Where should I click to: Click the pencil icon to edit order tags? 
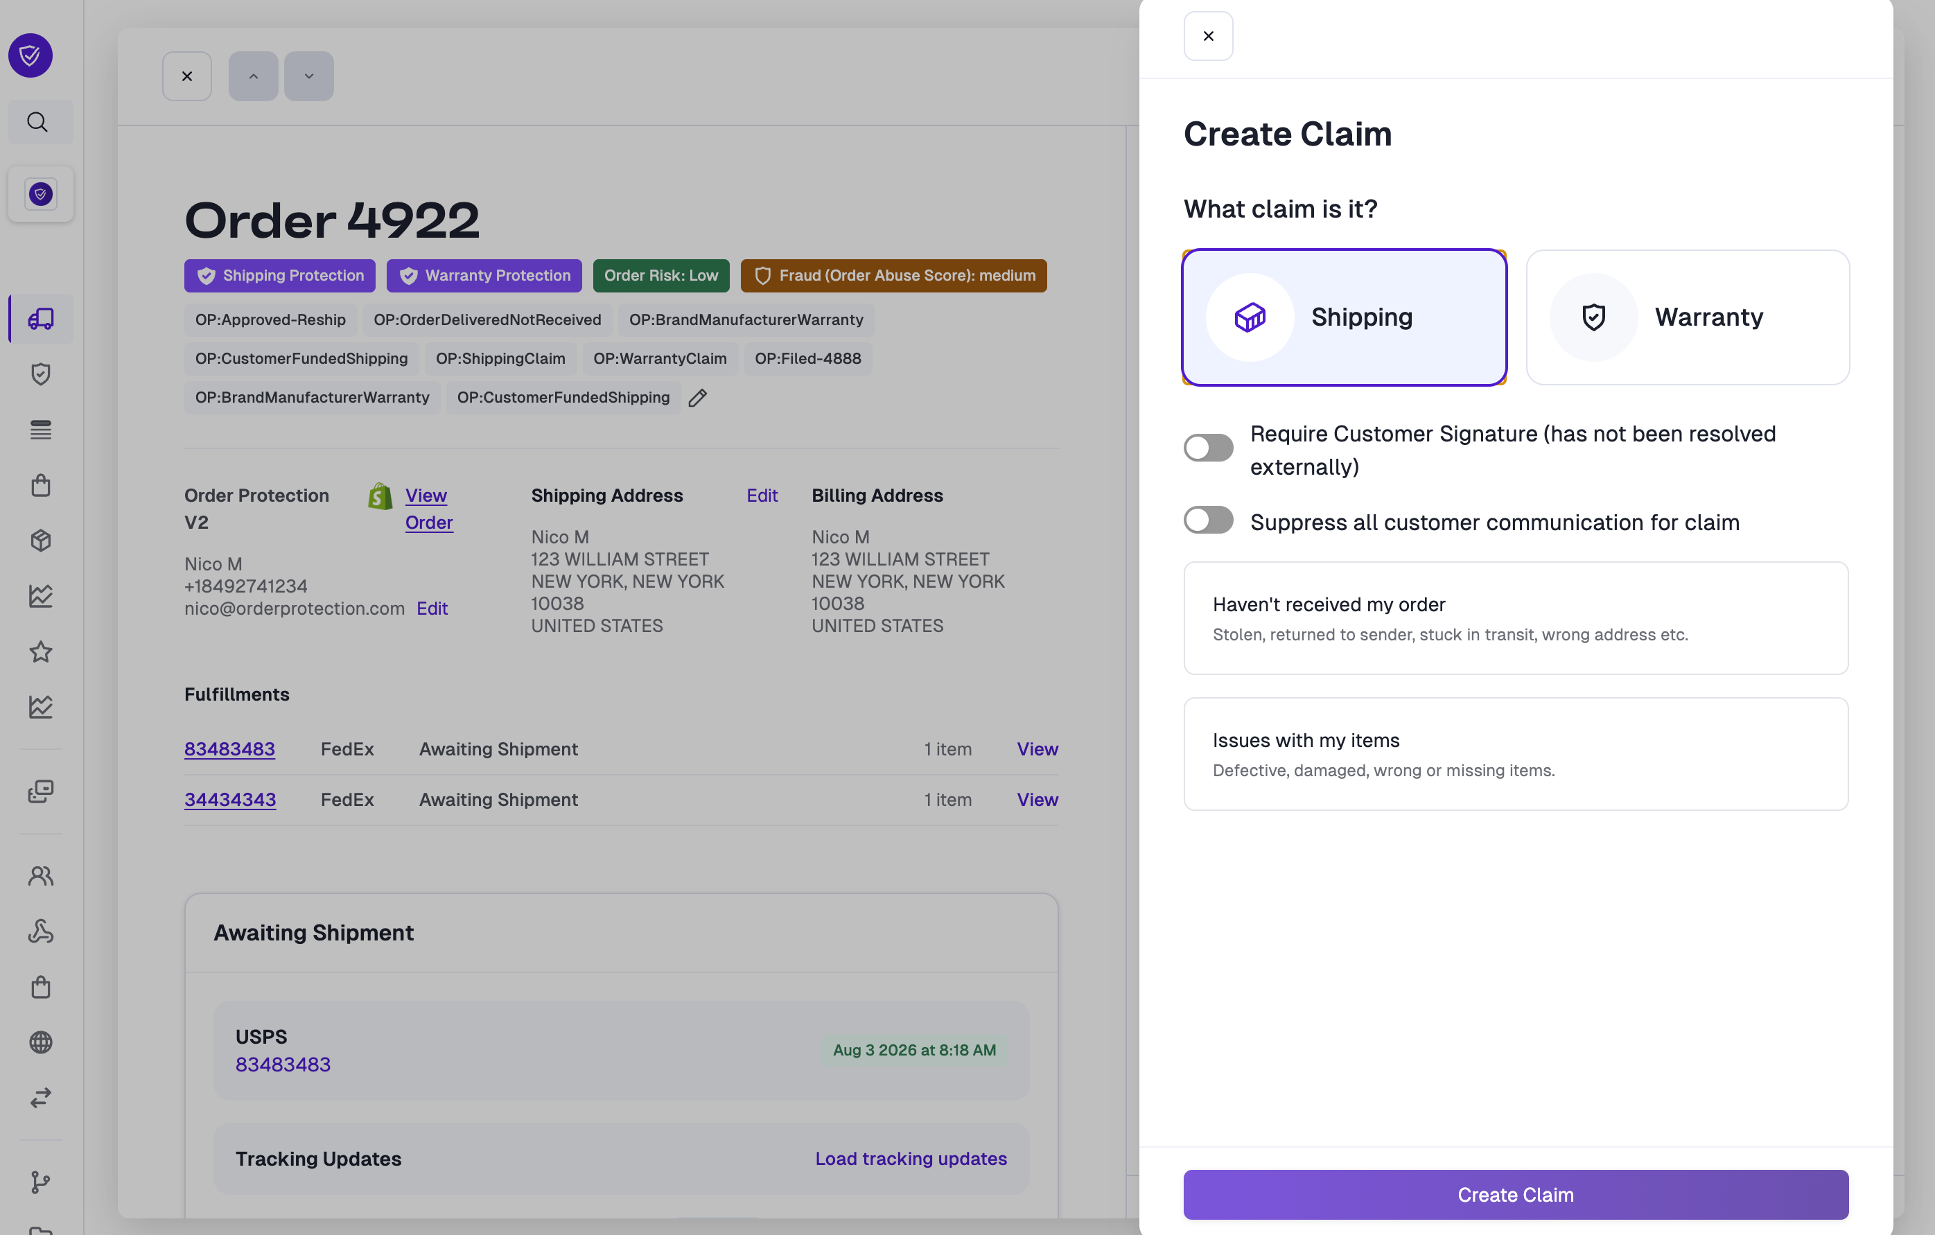(697, 398)
